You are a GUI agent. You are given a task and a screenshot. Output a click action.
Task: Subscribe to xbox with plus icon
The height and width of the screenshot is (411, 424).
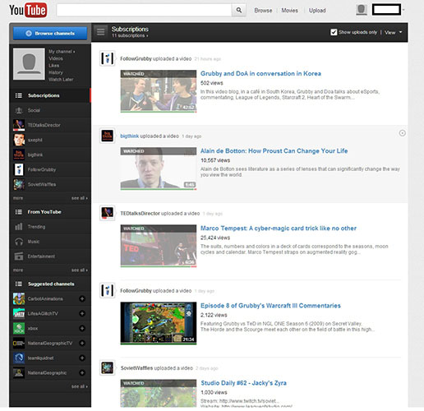82,328
